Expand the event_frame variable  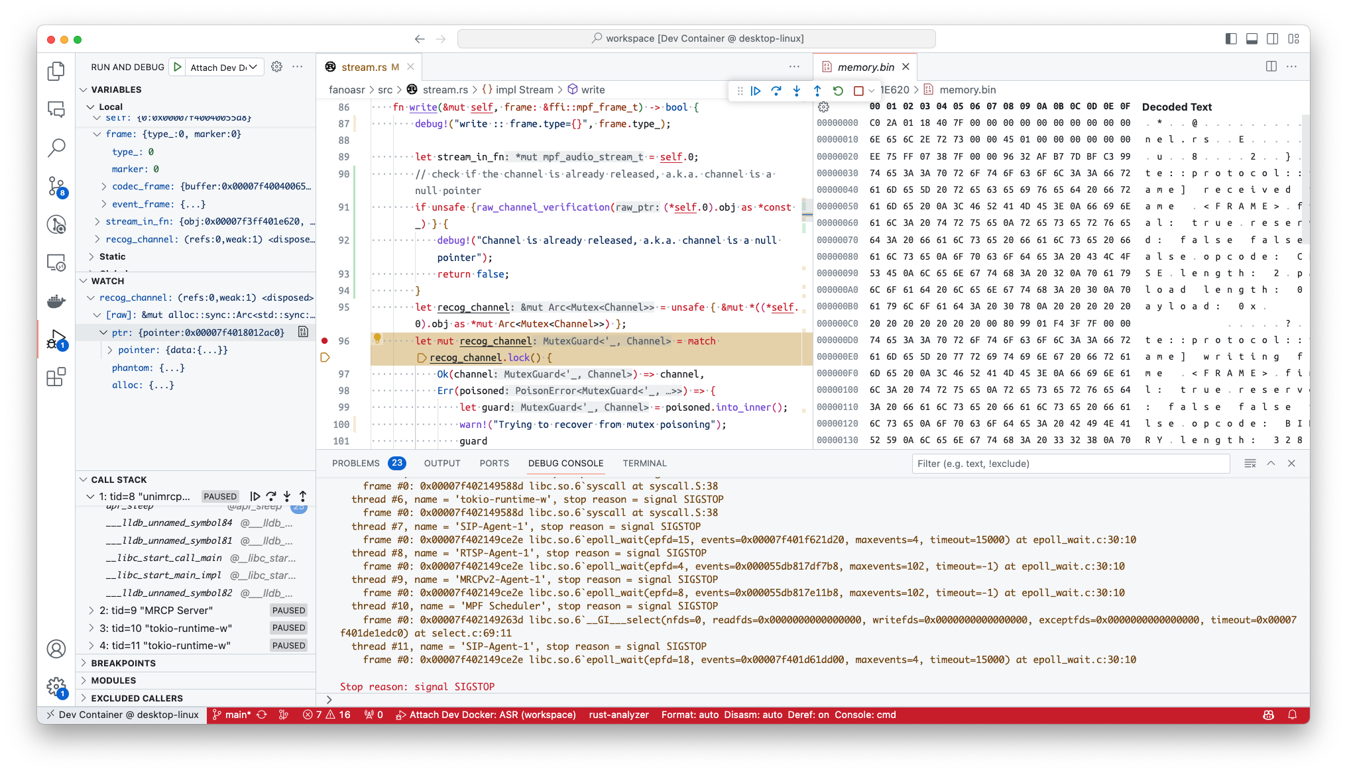pos(104,204)
